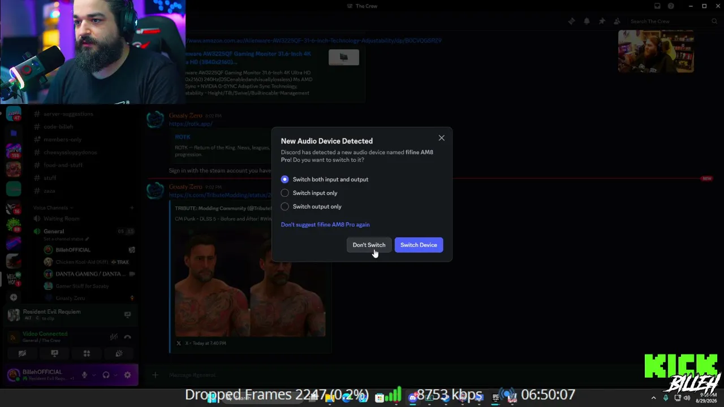The width and height of the screenshot is (724, 407).
Task: Click the taskbar clock and date
Action: [706, 397]
